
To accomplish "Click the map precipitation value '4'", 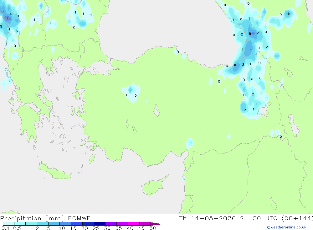I will click(x=11, y=14).
